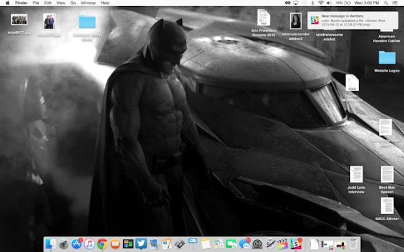Open the Trash in the dock
This screenshot has height=252, width=404.
[x=354, y=244]
